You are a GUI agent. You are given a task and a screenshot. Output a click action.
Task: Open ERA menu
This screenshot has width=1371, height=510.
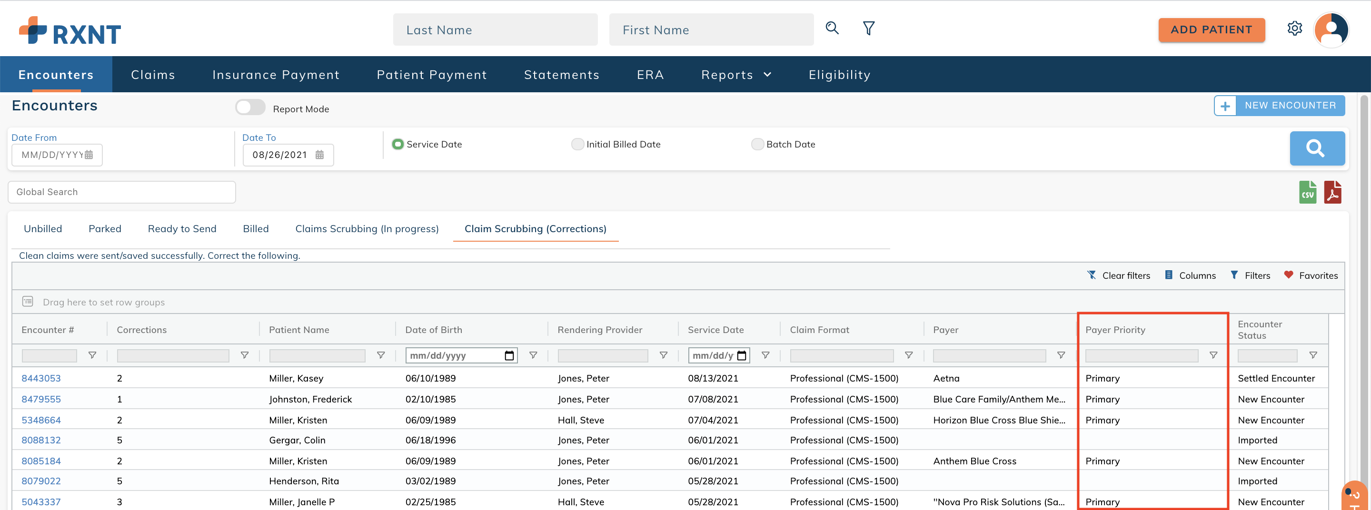coord(650,75)
